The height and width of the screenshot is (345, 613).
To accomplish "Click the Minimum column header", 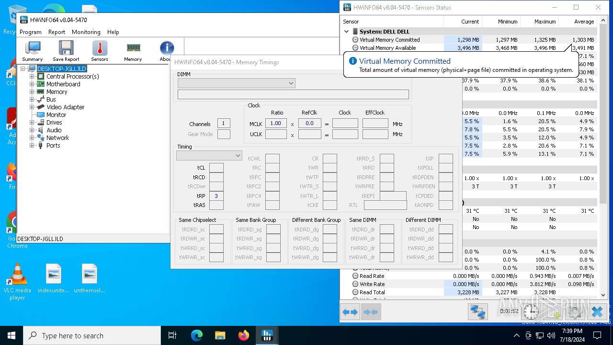I will click(501, 22).
